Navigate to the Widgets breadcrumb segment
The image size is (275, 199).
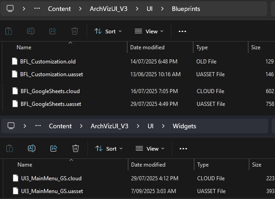point(185,126)
